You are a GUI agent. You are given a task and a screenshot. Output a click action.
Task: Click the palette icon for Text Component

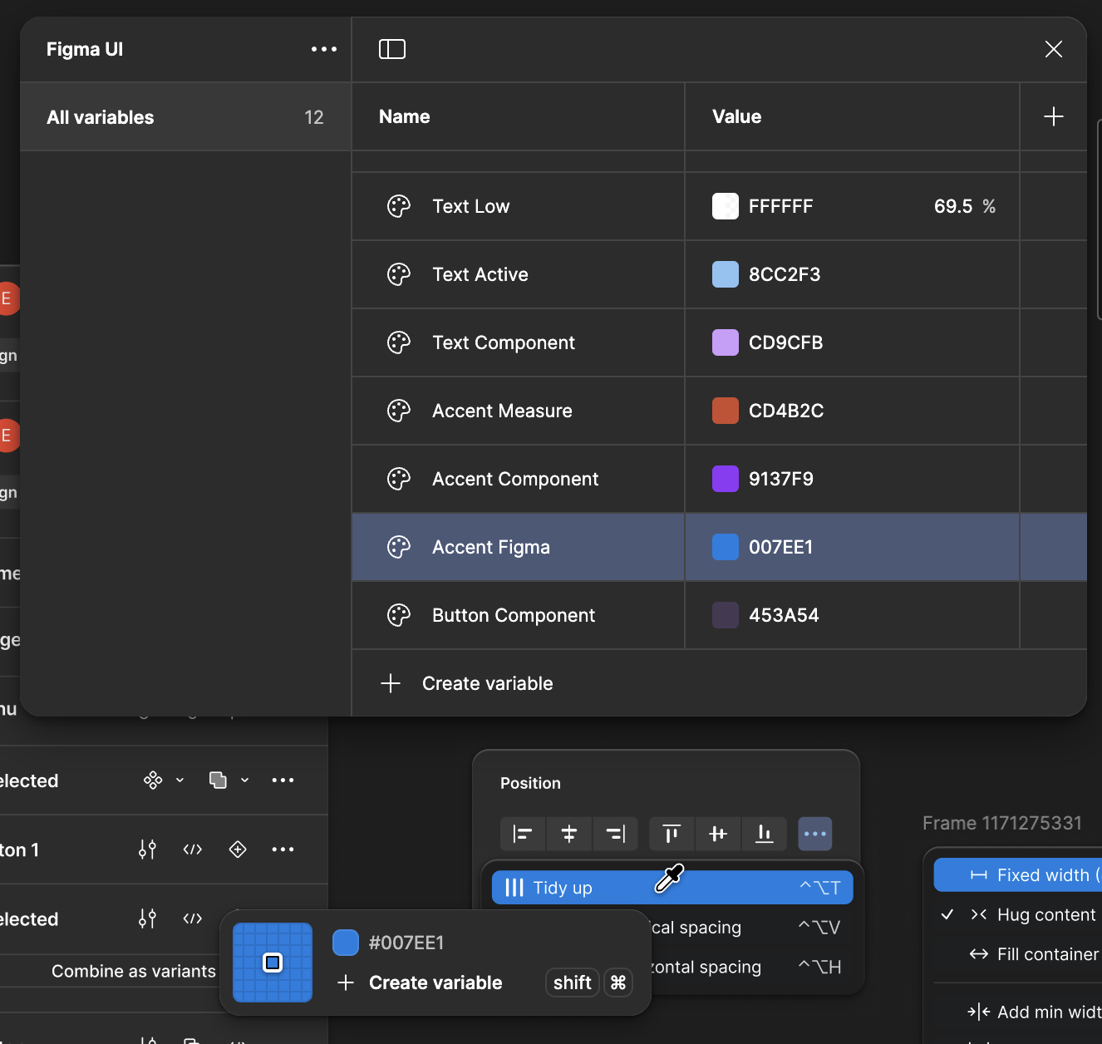point(399,342)
